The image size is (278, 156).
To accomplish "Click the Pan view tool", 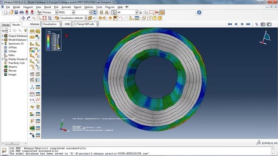I will [23, 18].
